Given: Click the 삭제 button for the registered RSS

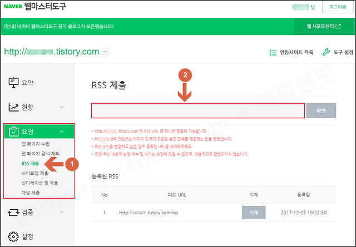Looking at the screenshot, I should [x=254, y=213].
